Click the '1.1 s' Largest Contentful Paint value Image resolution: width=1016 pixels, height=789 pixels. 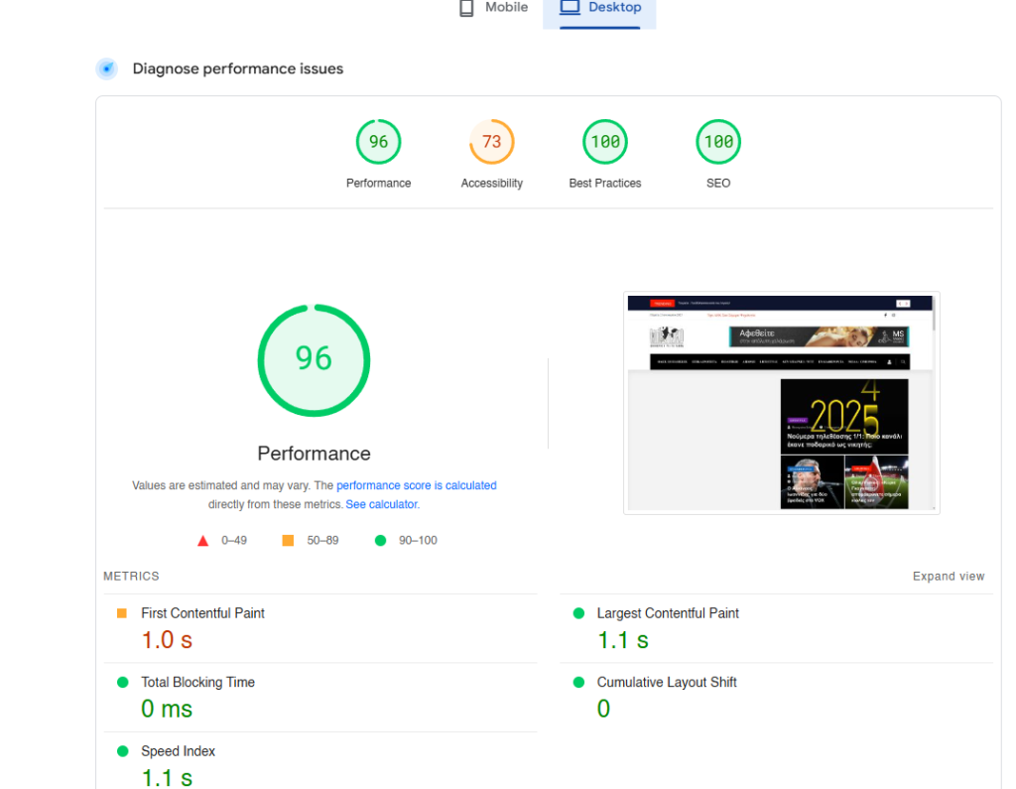pos(623,640)
